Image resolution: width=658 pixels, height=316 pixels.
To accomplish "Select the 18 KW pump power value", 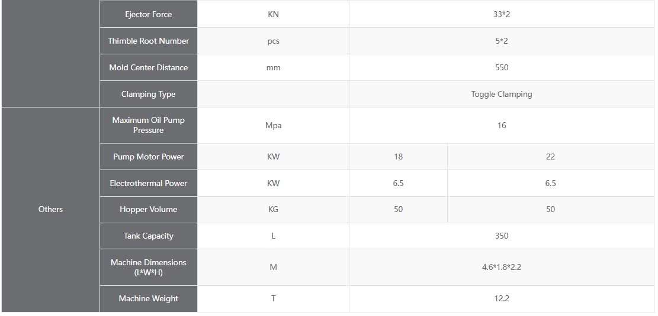I will coord(398,157).
